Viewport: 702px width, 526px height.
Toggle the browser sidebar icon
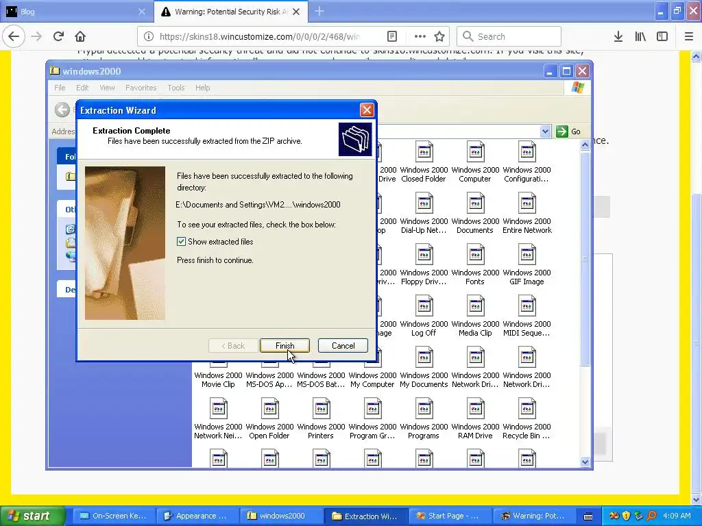pyautogui.click(x=662, y=36)
